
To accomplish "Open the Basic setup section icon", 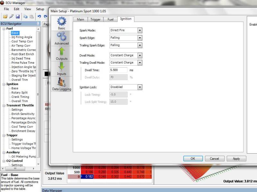I will [62, 23].
